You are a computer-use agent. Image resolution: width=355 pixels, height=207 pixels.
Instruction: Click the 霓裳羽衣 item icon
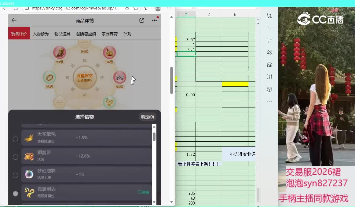tap(29, 193)
